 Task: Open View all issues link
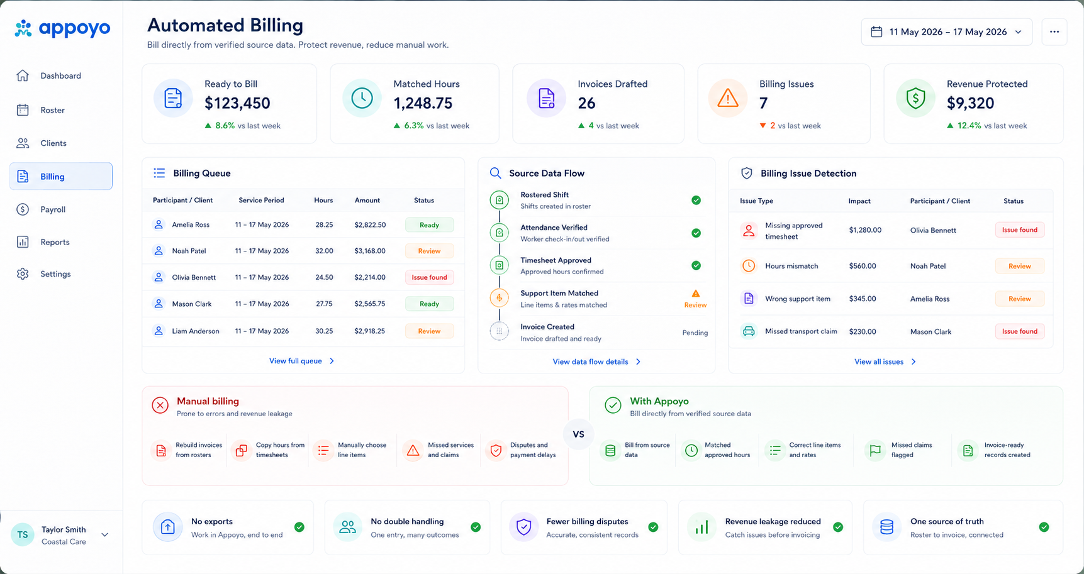click(x=885, y=362)
